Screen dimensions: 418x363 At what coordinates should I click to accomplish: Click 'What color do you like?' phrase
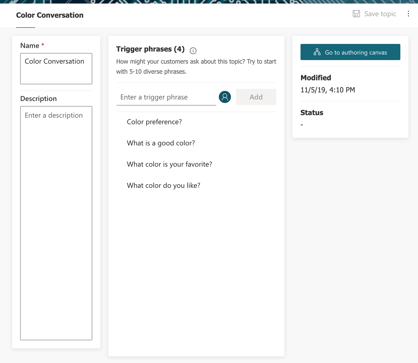click(163, 185)
